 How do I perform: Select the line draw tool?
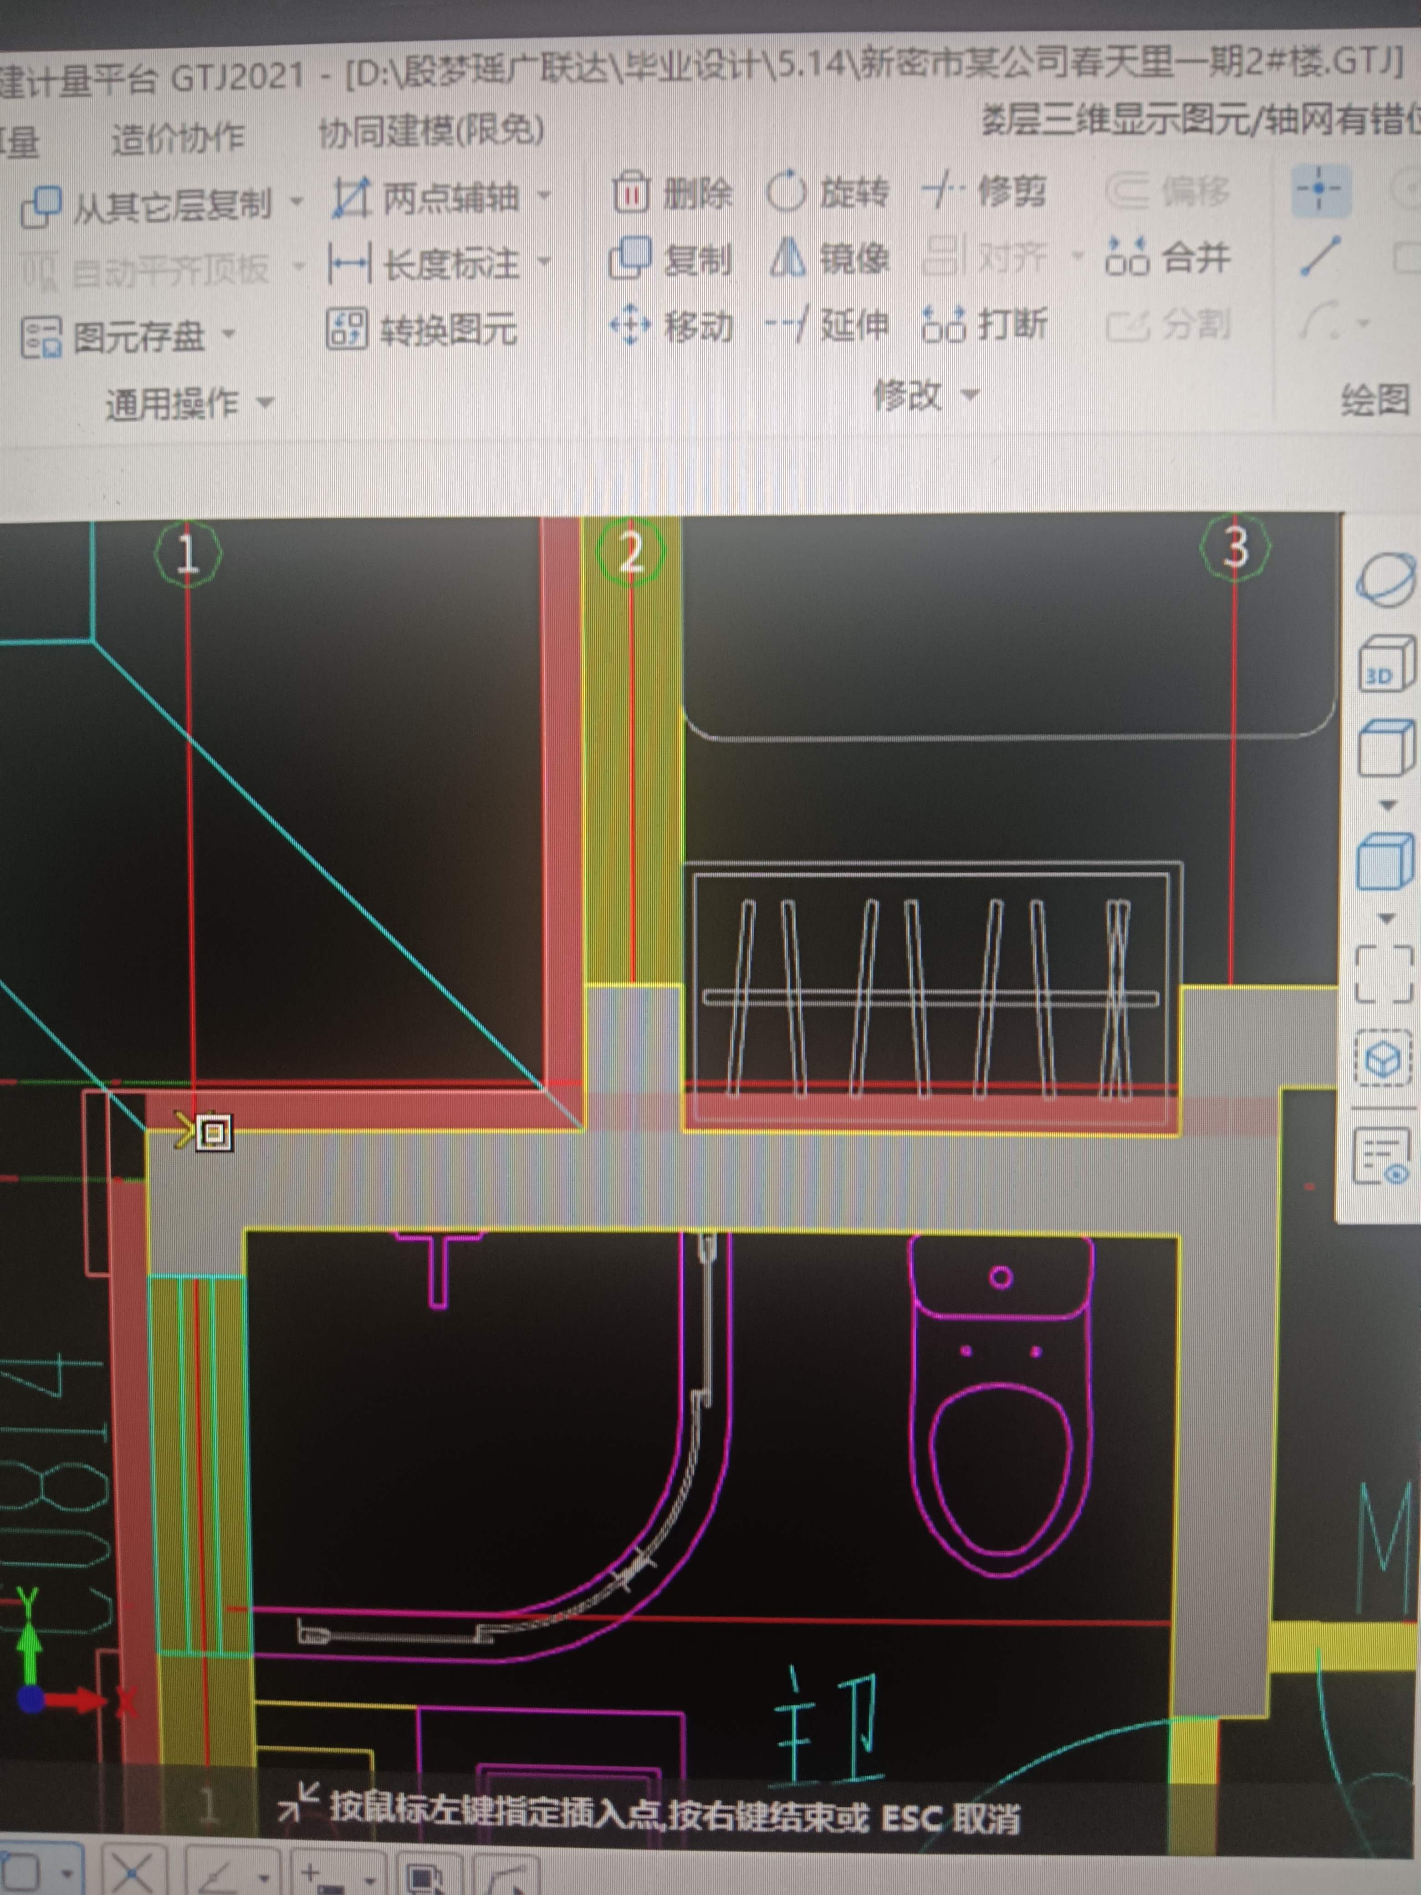pyautogui.click(x=1320, y=256)
